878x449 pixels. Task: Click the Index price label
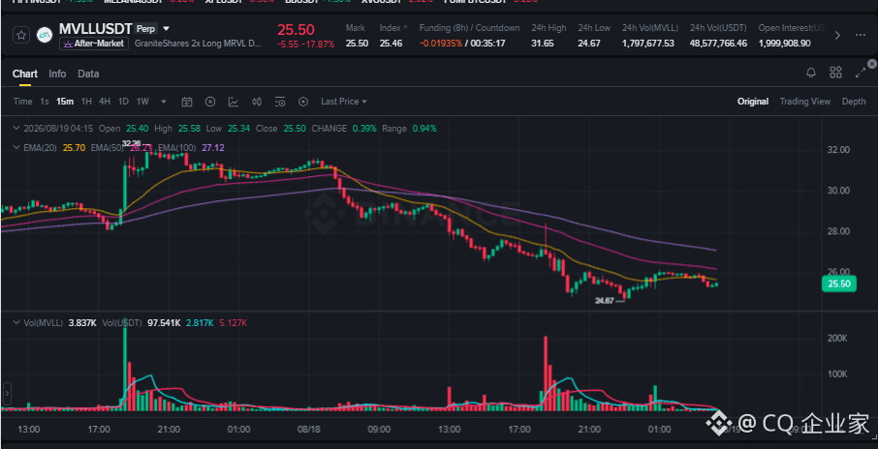(393, 28)
